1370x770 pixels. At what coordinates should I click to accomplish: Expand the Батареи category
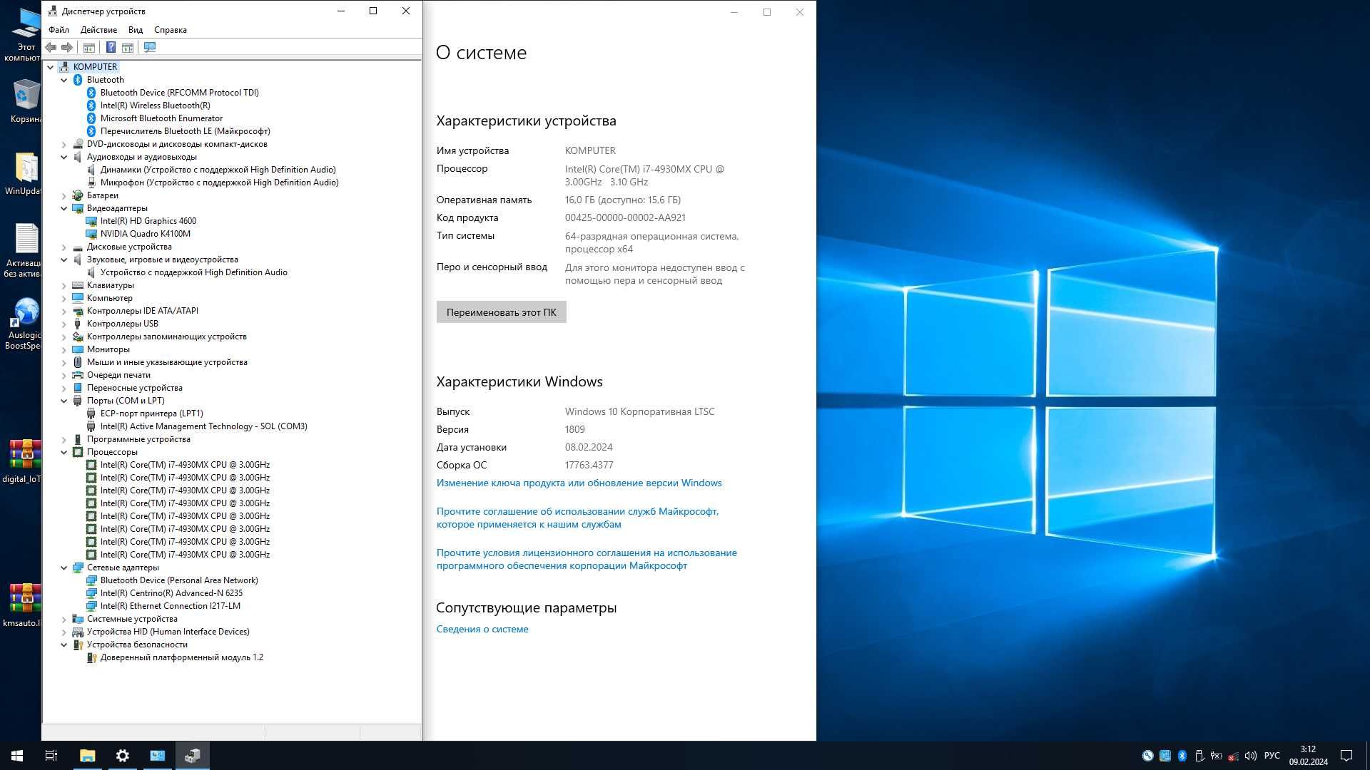64,195
